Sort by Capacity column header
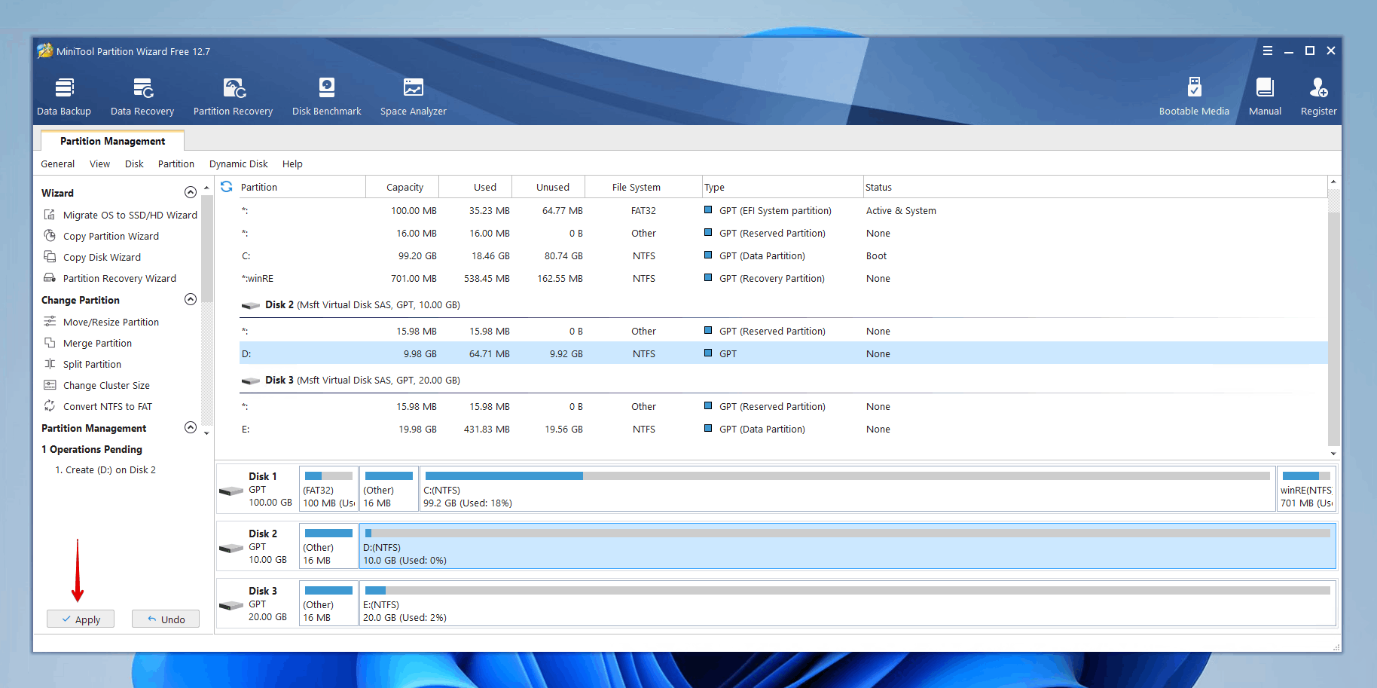This screenshot has width=1377, height=688. coord(403,187)
